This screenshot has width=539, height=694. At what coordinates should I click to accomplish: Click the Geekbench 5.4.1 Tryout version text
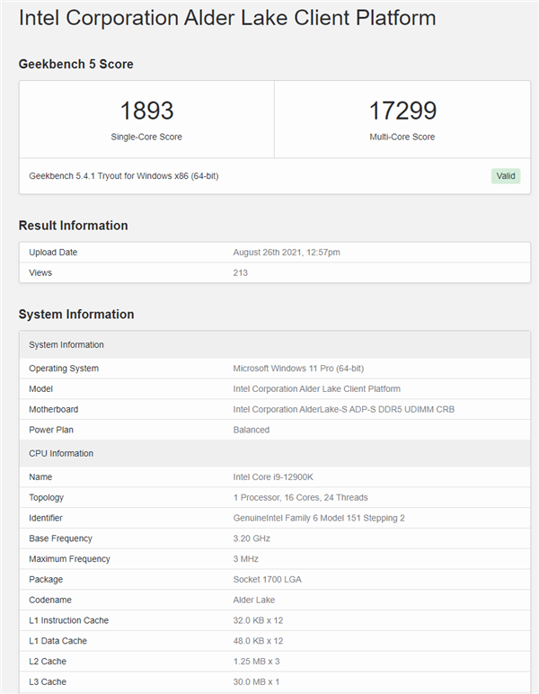click(124, 176)
